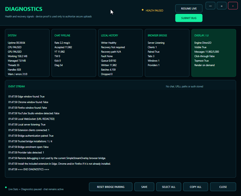Click Server Listening entry
Viewport: 241px width, 196px height.
[x=156, y=43]
